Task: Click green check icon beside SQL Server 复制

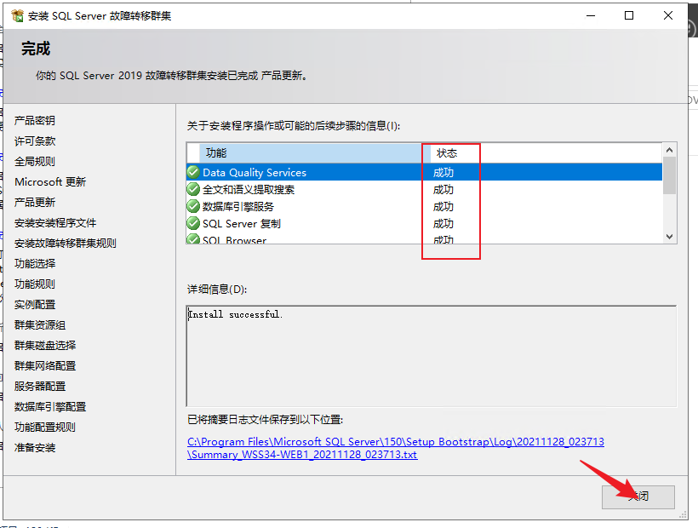Action: click(193, 223)
